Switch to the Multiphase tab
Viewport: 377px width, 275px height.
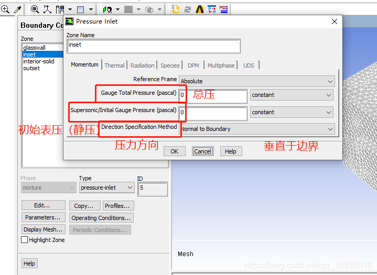tap(221, 65)
